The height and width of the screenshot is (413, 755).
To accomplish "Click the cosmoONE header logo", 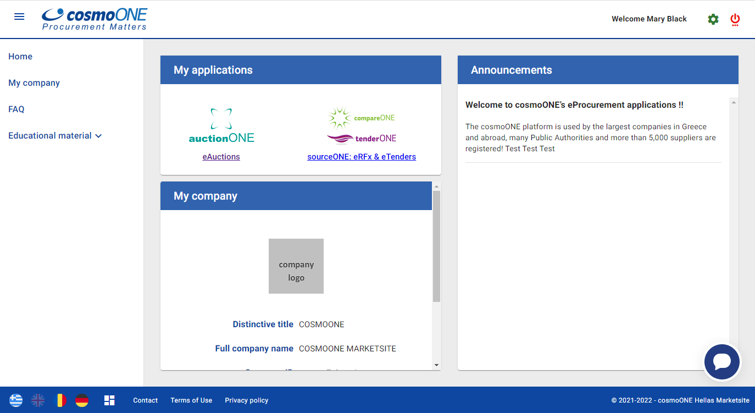I will coord(94,19).
